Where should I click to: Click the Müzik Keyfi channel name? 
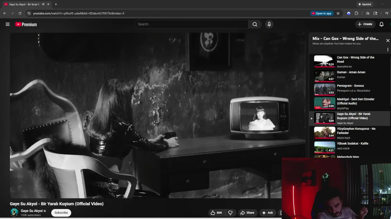343,138
